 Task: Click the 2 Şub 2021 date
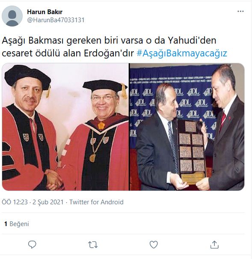[x=48, y=202]
